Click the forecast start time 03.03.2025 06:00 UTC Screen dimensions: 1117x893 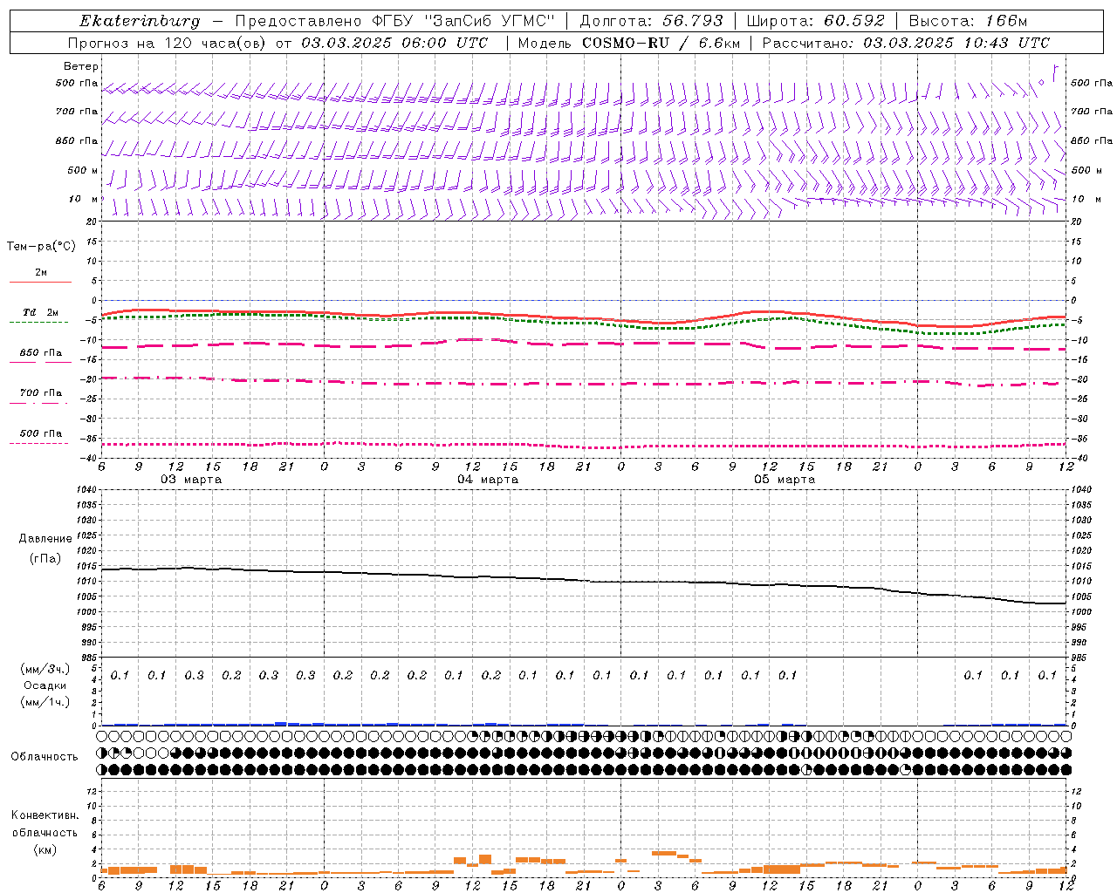[x=394, y=43]
